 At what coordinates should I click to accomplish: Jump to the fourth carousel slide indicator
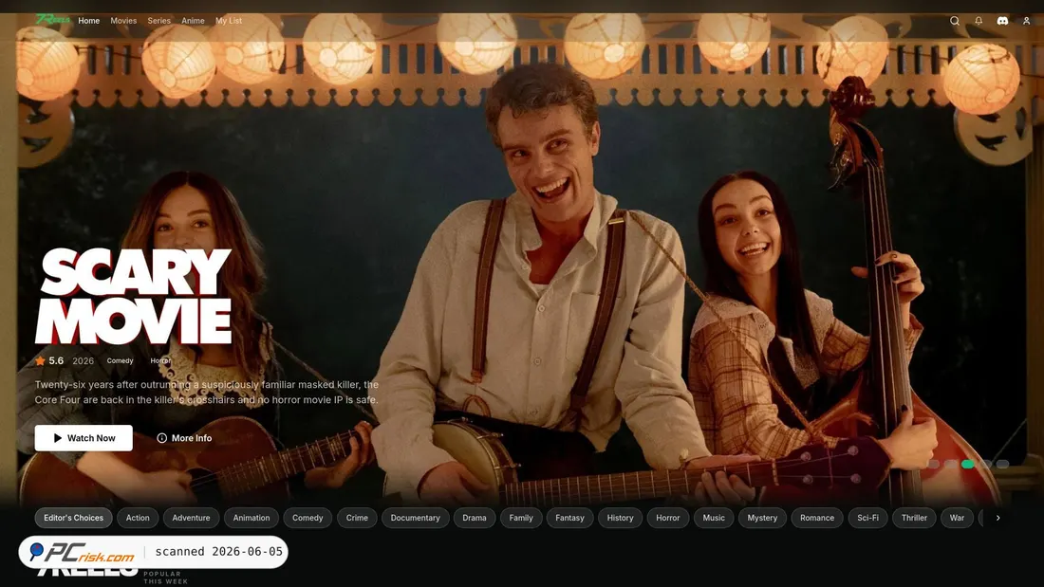tap(986, 464)
